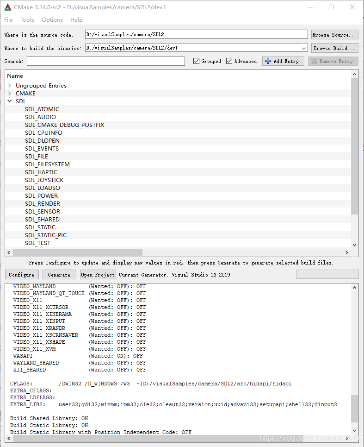Click the plus icon on Add Entry
364x447 pixels.
(x=268, y=61)
